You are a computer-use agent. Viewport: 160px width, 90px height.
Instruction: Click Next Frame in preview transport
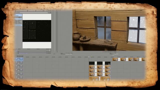coord(116,52)
